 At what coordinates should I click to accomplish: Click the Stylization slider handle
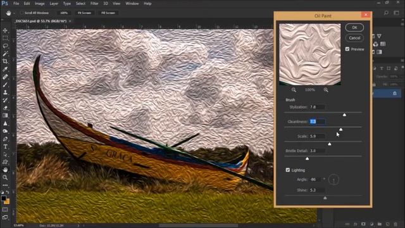pos(344,115)
